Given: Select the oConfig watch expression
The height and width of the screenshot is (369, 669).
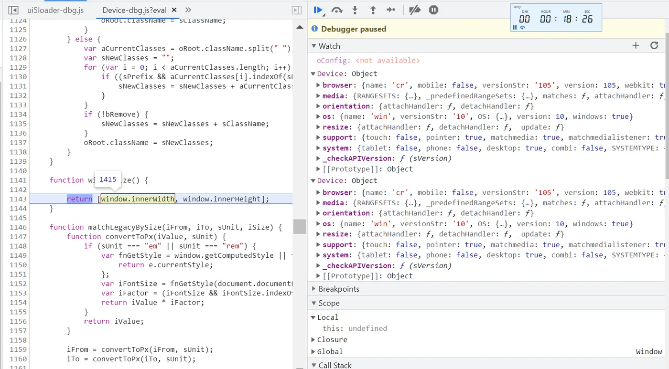Looking at the screenshot, I should (x=368, y=61).
